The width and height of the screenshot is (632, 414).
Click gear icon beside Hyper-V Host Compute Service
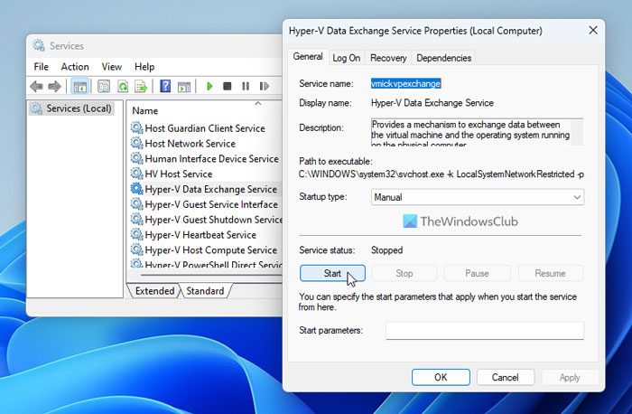pos(136,249)
